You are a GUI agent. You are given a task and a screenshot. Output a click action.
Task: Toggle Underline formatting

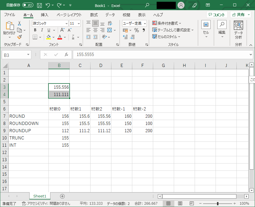(49, 30)
